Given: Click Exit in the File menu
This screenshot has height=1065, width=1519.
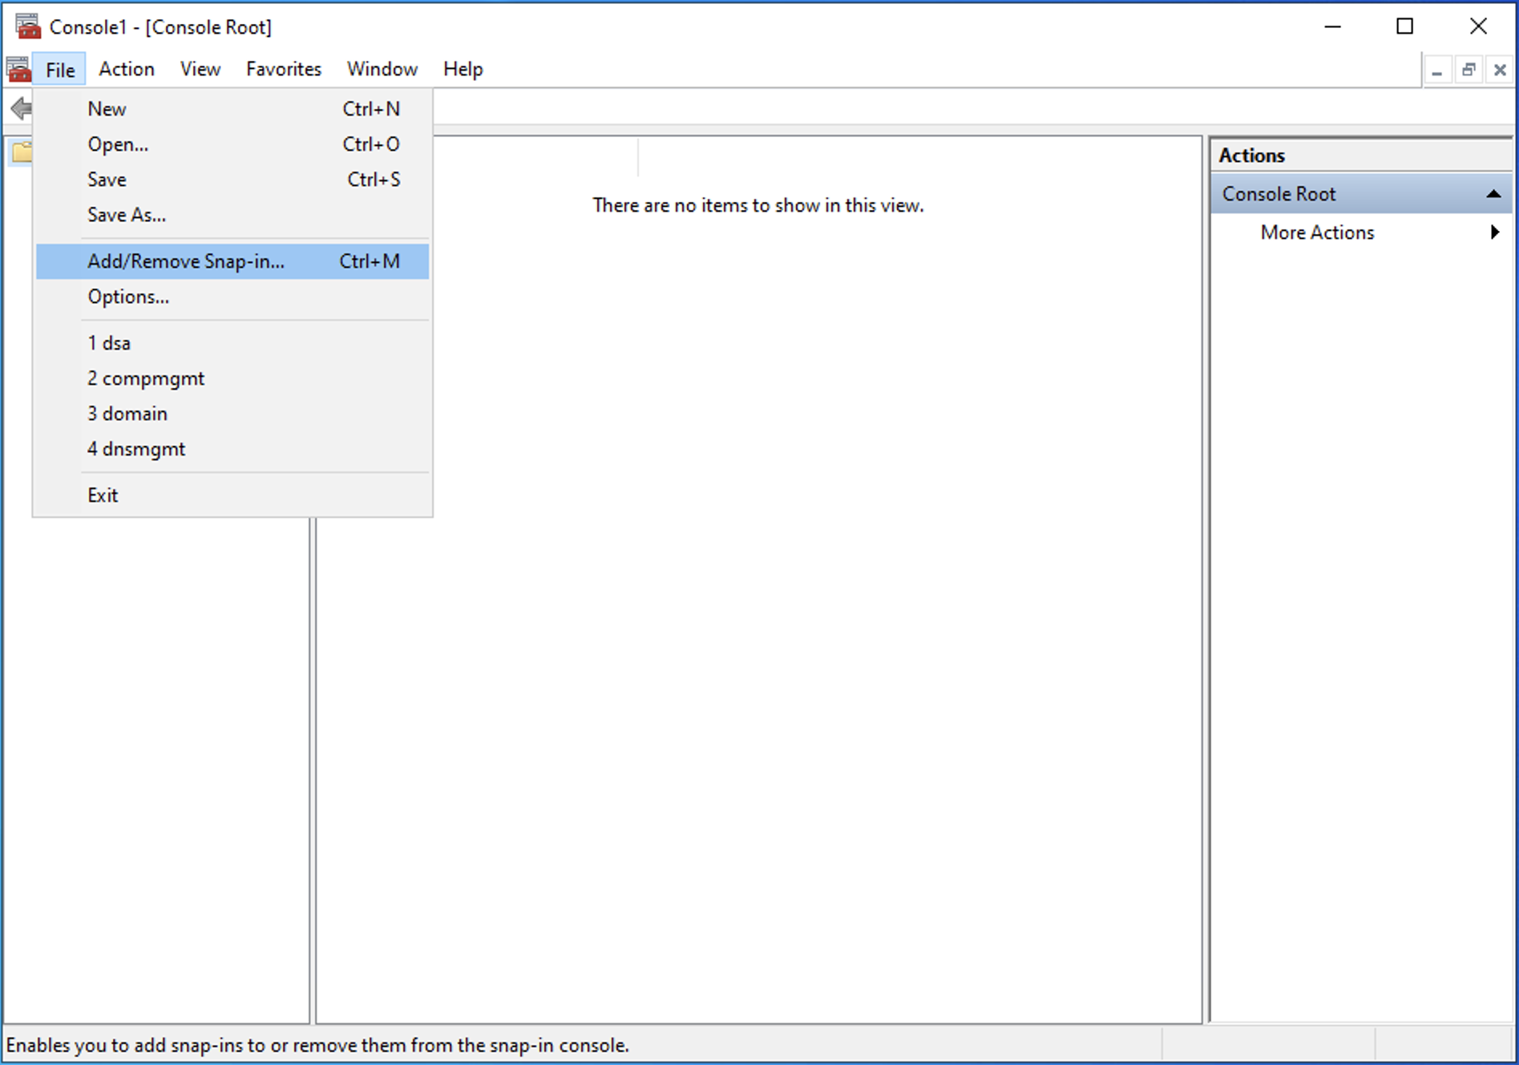Looking at the screenshot, I should click(x=103, y=496).
